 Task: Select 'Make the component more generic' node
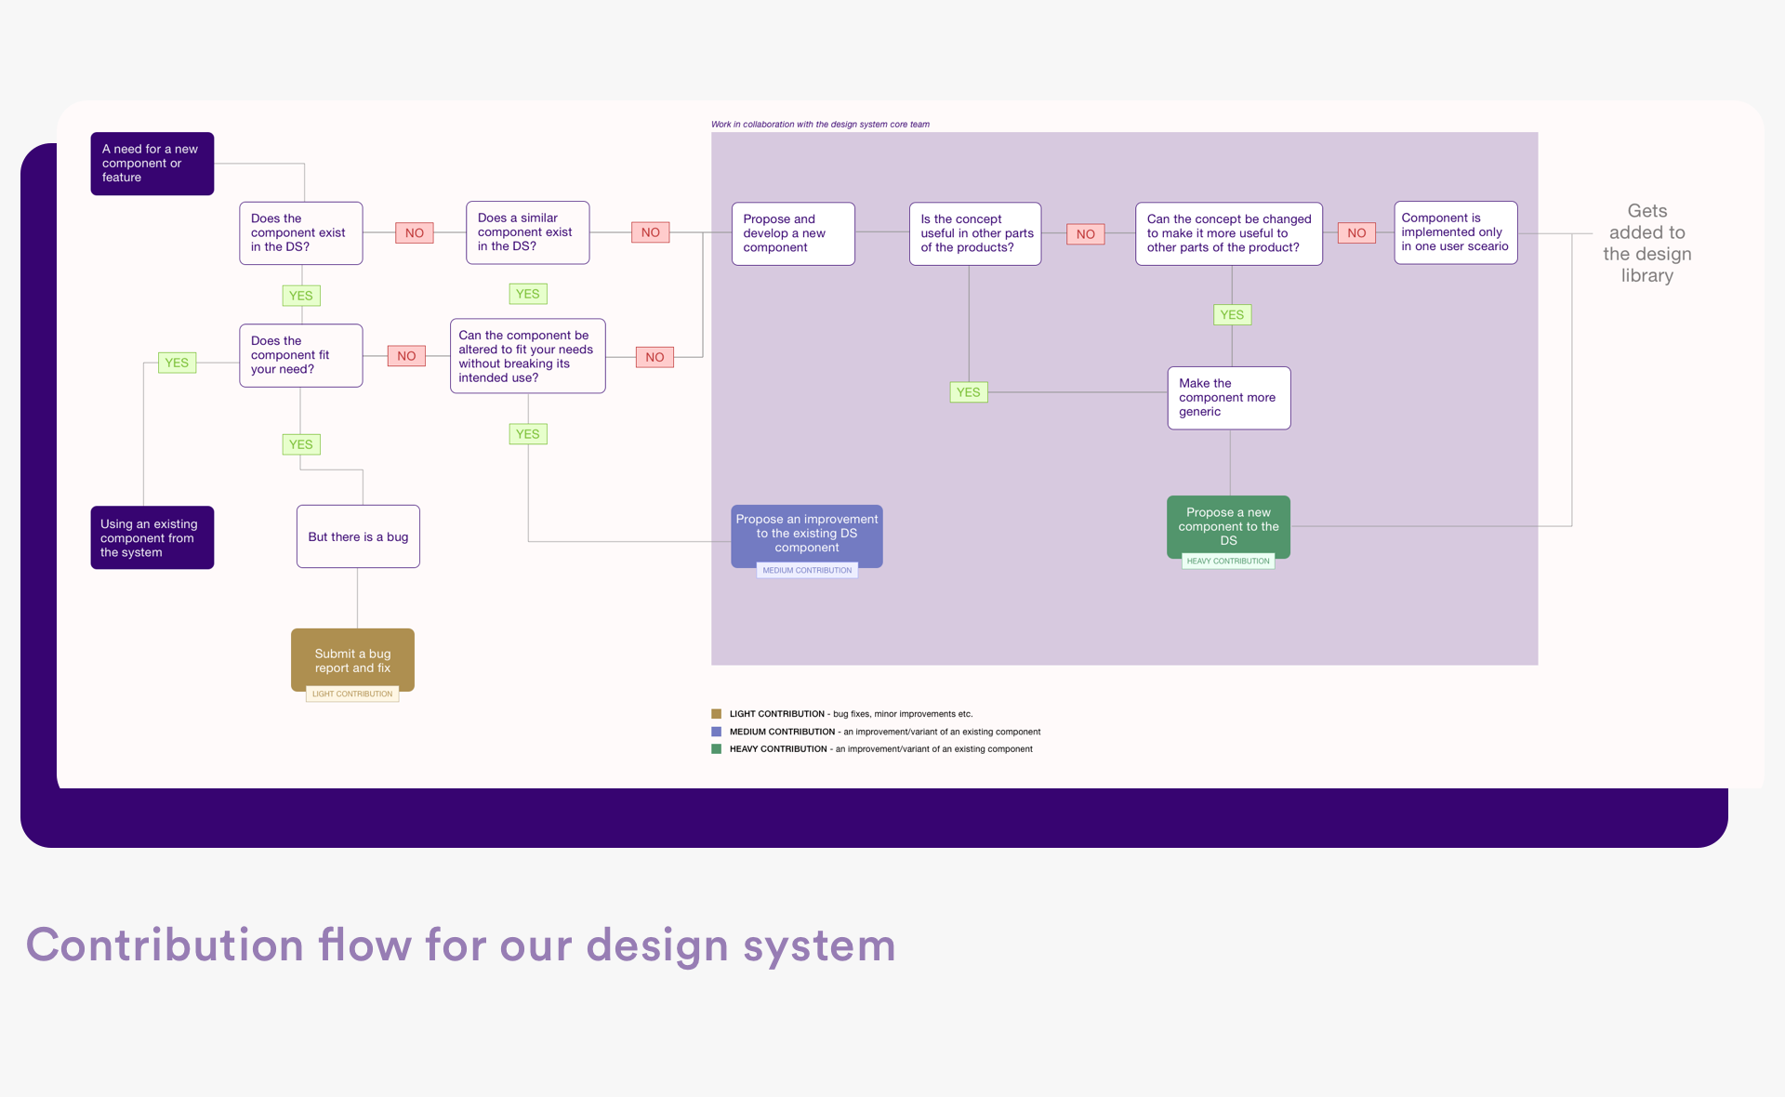pos(1228,398)
